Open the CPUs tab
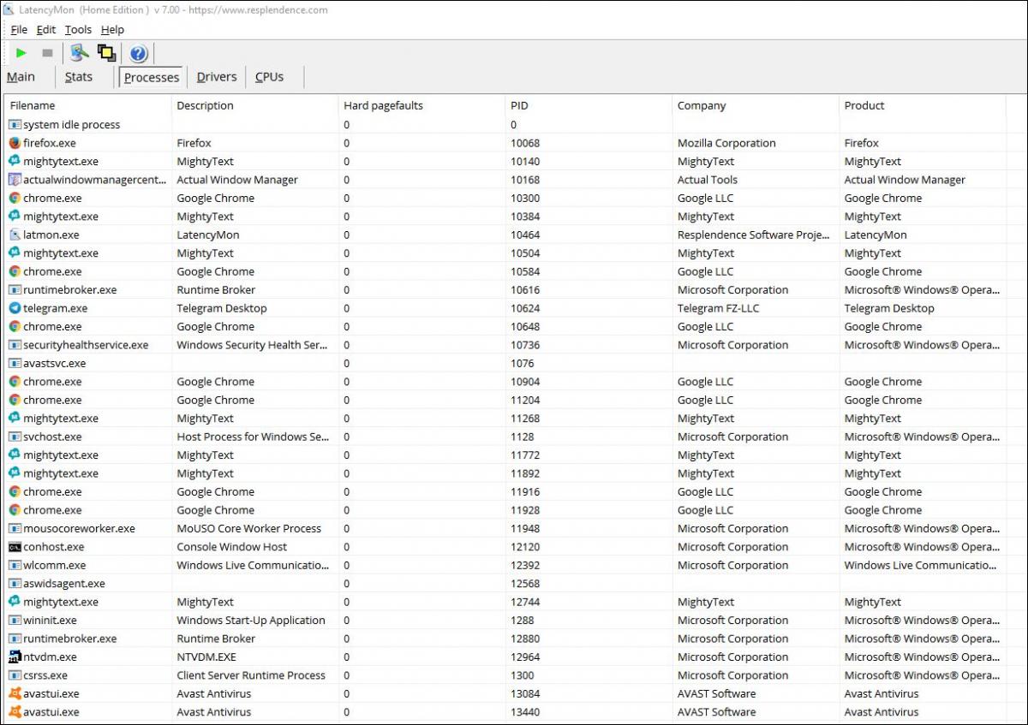The image size is (1028, 725). tap(269, 77)
